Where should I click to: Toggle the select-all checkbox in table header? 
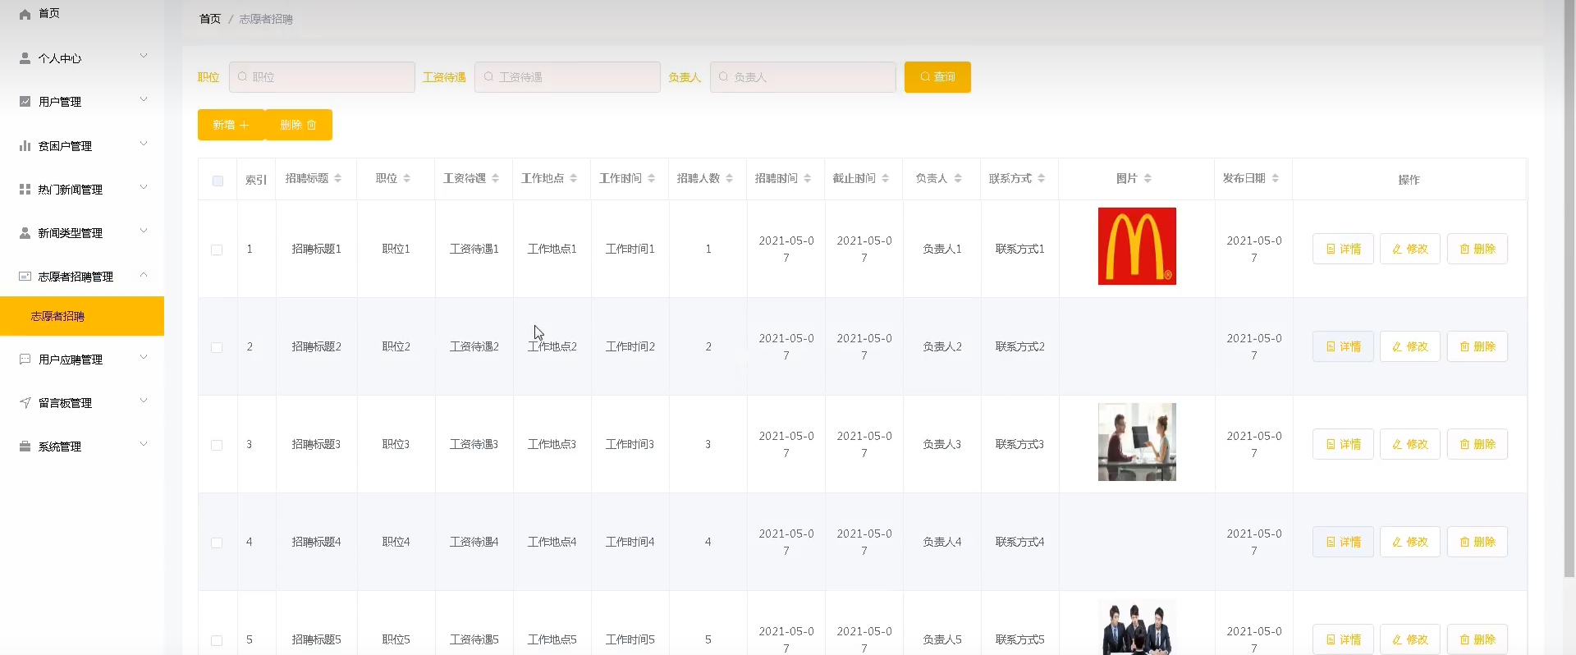[x=218, y=181]
